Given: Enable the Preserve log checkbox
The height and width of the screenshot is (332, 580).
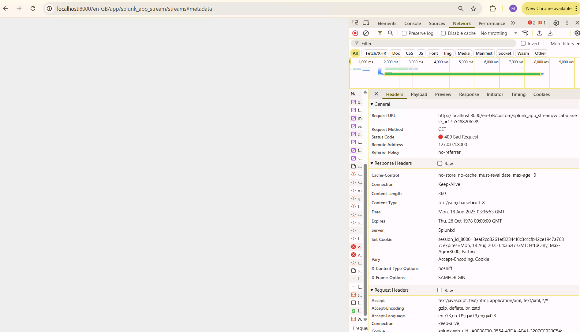Looking at the screenshot, I should click(404, 33).
